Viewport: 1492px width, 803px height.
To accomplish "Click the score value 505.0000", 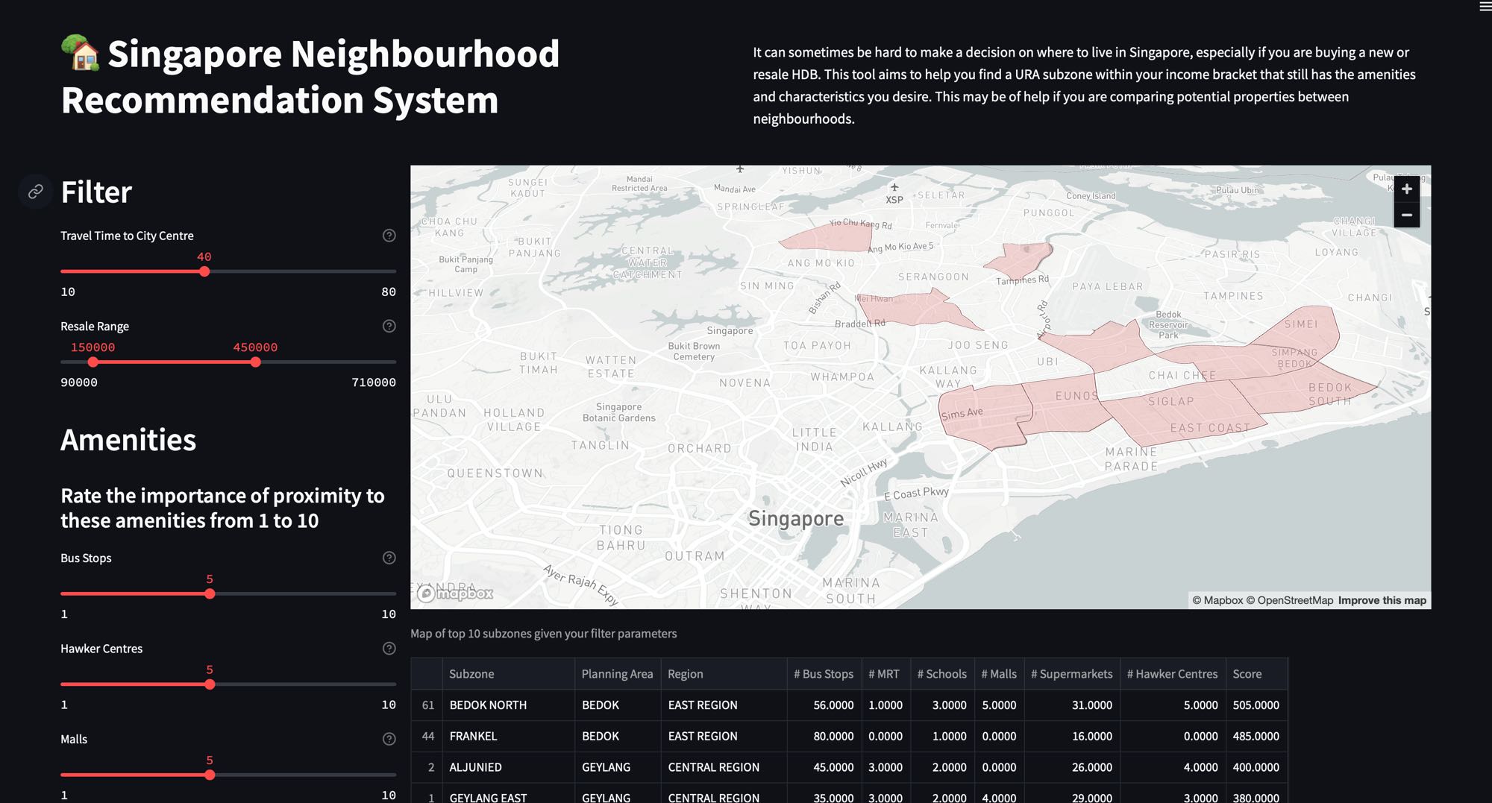I will (1256, 705).
